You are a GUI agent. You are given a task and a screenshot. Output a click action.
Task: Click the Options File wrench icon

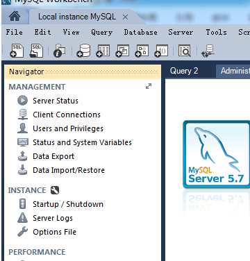click(x=22, y=232)
